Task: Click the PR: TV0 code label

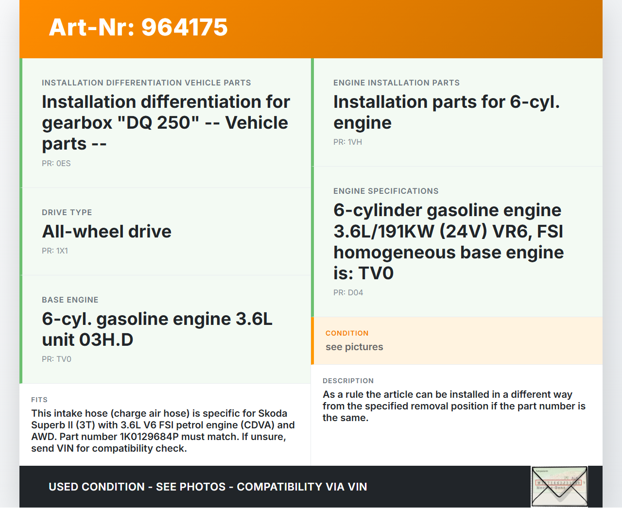Action: coord(56,359)
